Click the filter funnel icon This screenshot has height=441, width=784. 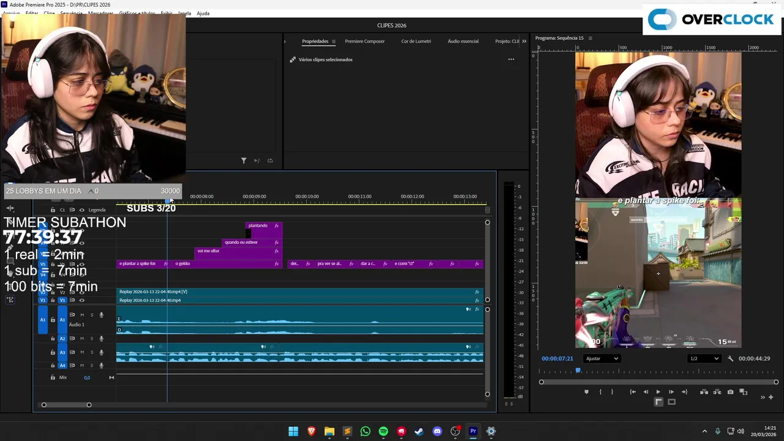(x=243, y=160)
